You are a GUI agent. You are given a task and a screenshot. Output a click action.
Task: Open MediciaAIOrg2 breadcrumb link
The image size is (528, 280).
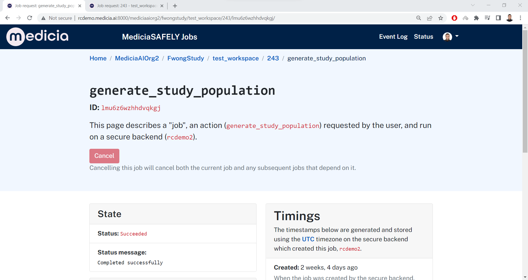point(137,58)
